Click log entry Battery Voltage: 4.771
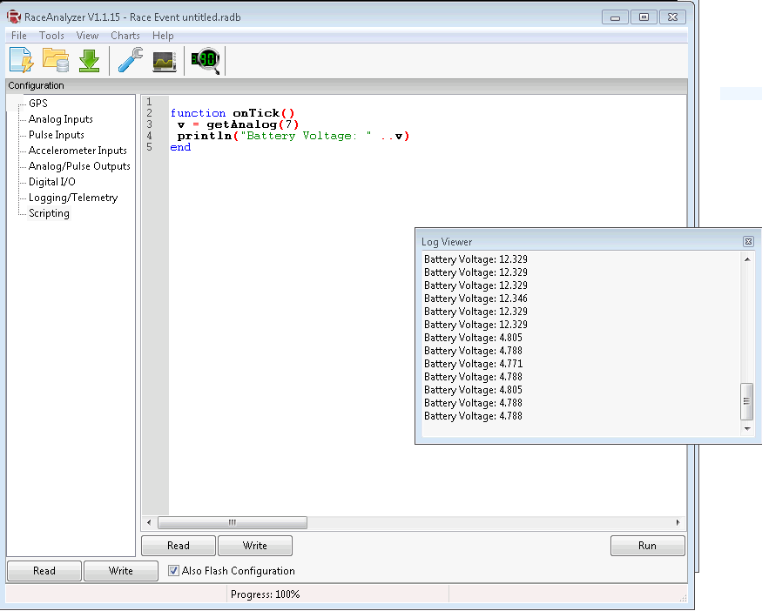The width and height of the screenshot is (762, 611). click(x=473, y=364)
